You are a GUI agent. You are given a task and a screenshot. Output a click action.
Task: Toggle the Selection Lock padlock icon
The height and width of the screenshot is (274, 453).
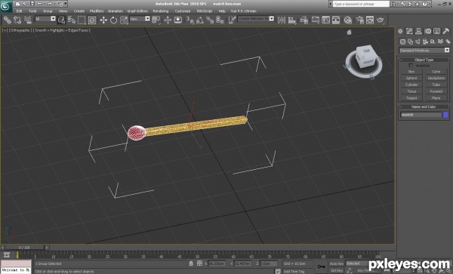tap(191, 263)
